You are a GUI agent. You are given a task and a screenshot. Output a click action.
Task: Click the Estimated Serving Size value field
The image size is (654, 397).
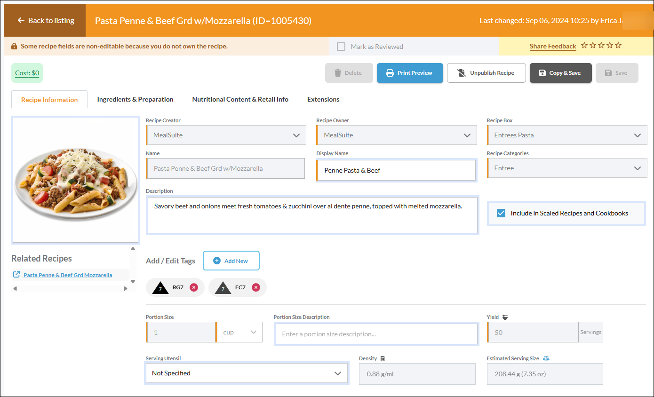coord(545,374)
